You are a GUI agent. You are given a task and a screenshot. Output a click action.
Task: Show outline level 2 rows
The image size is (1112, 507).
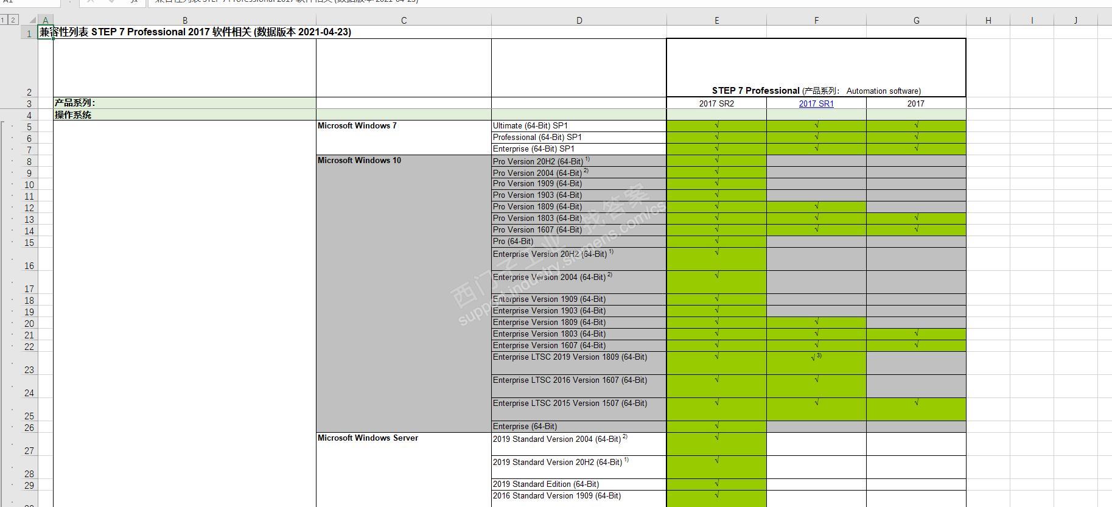pyautogui.click(x=13, y=20)
